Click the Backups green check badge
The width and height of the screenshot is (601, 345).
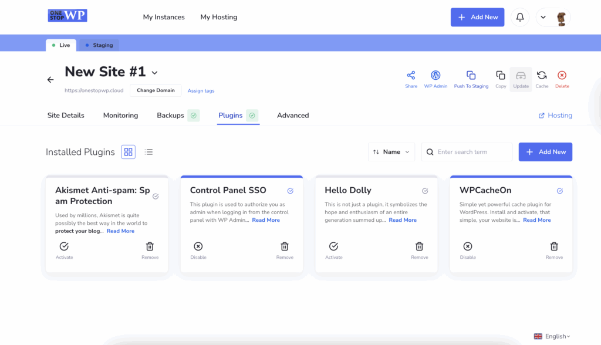click(x=194, y=116)
